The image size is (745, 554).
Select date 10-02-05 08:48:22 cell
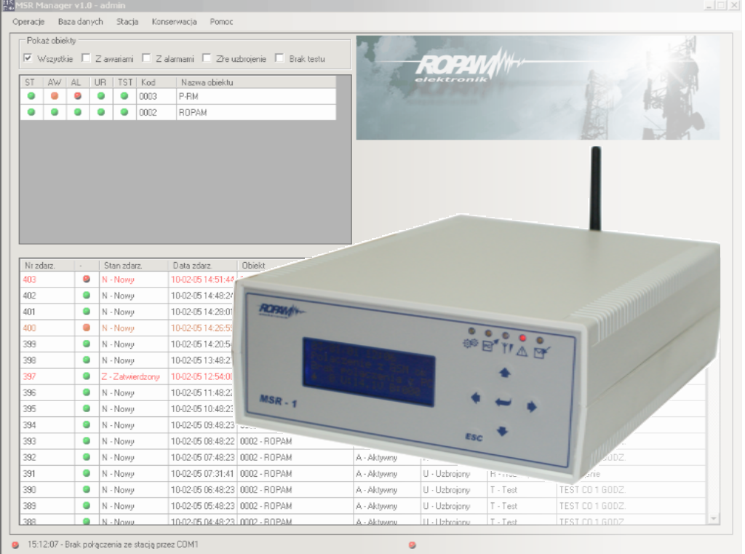[202, 441]
